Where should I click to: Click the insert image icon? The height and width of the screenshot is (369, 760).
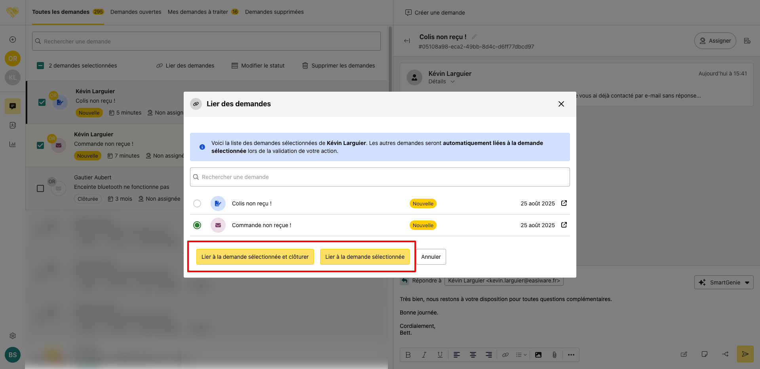tap(538, 355)
